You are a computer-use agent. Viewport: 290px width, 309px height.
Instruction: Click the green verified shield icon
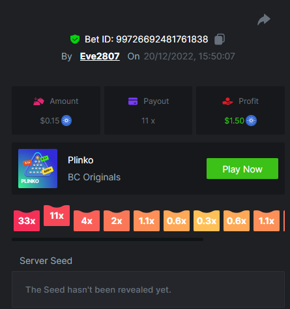(75, 39)
